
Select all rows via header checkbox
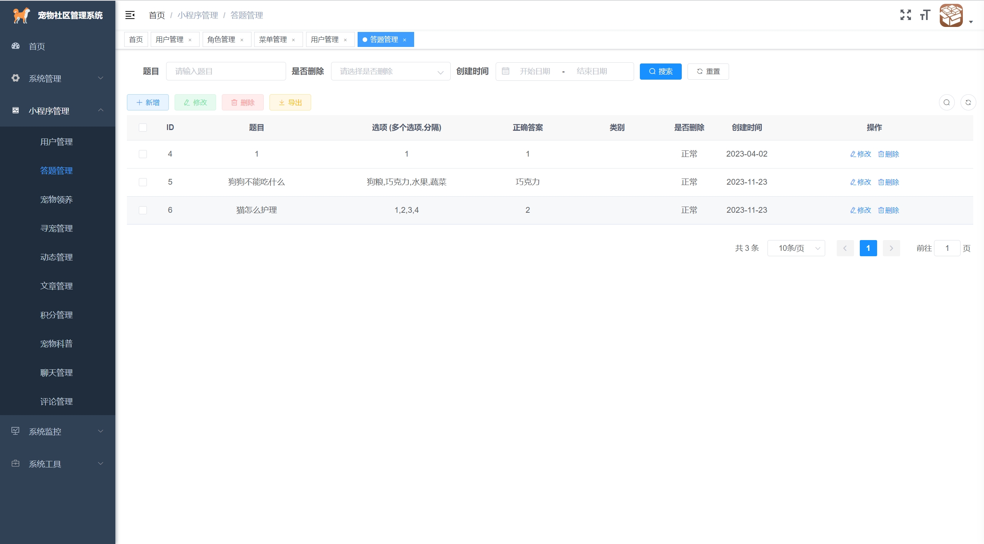143,127
